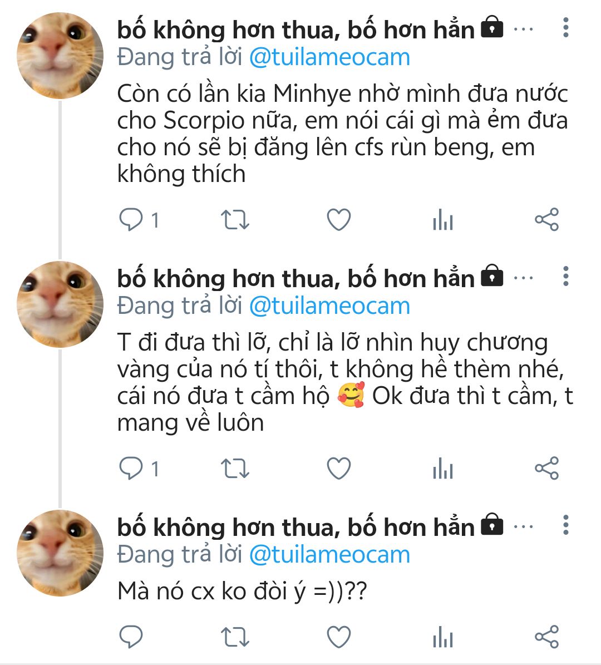
Task: Share the second tweet about mang về luôn
Action: (546, 469)
